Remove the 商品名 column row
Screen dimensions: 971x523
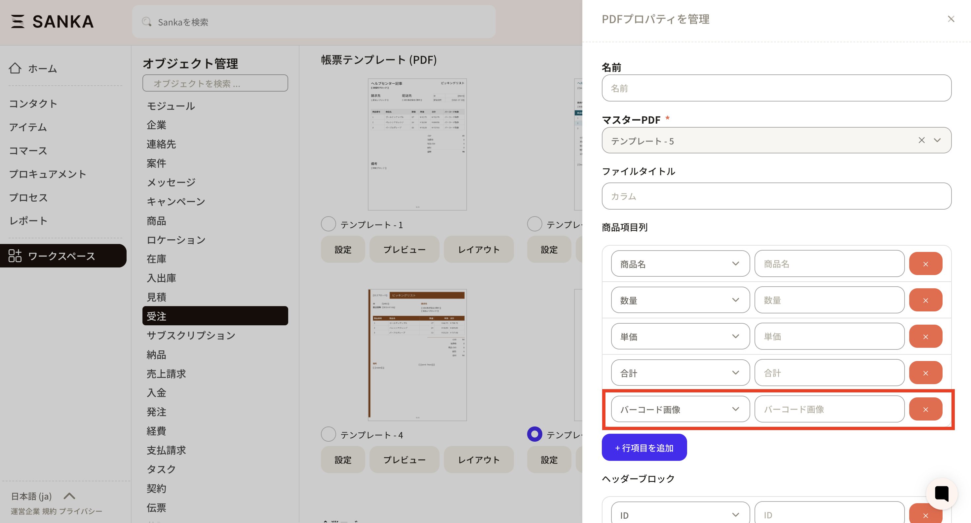(925, 264)
